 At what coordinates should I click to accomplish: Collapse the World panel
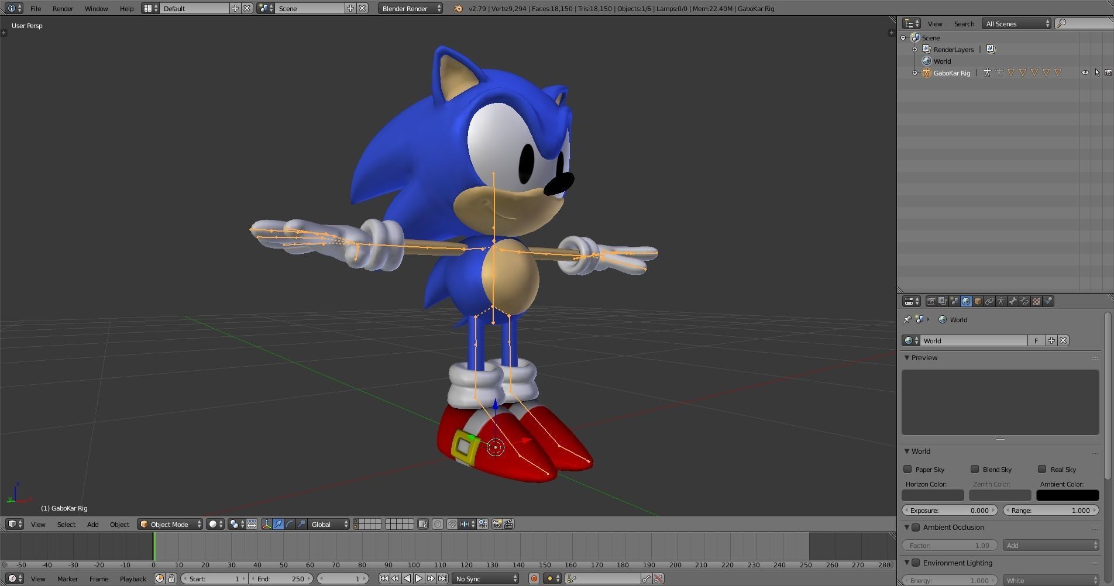907,451
